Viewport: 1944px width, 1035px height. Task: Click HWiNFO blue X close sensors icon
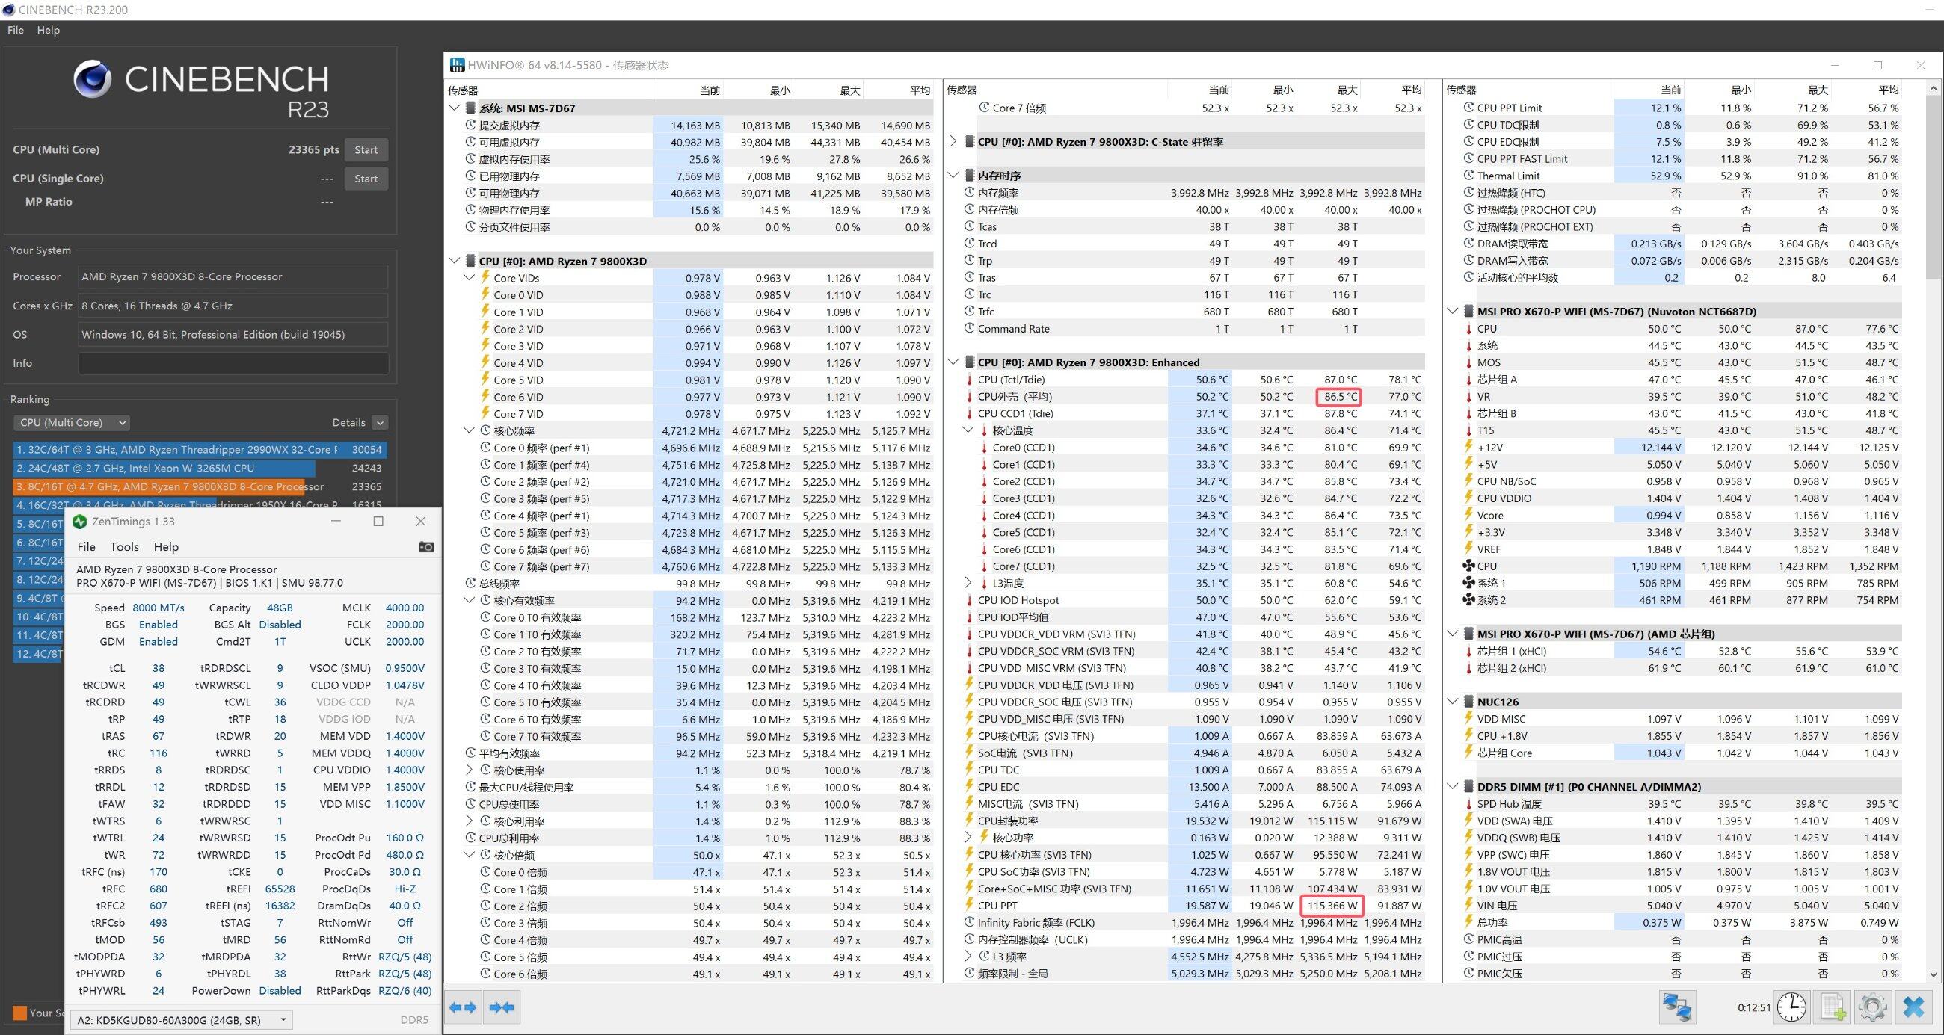coord(1914,1007)
